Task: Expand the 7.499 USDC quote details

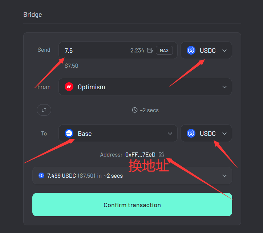Action: point(132,175)
